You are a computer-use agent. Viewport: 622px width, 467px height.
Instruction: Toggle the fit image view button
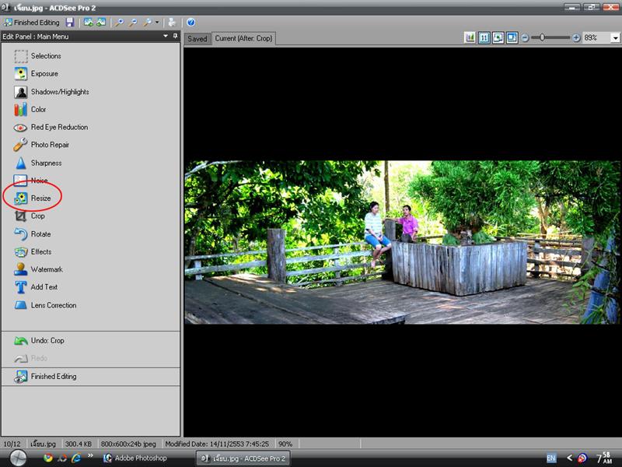498,37
